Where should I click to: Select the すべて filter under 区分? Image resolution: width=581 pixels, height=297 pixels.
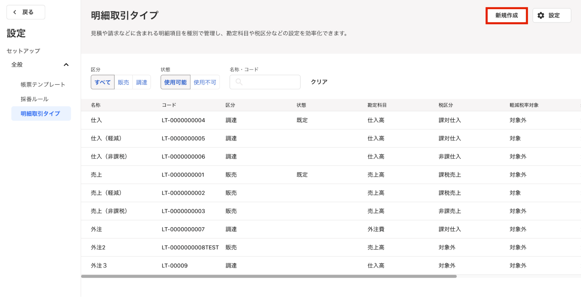pyautogui.click(x=103, y=82)
